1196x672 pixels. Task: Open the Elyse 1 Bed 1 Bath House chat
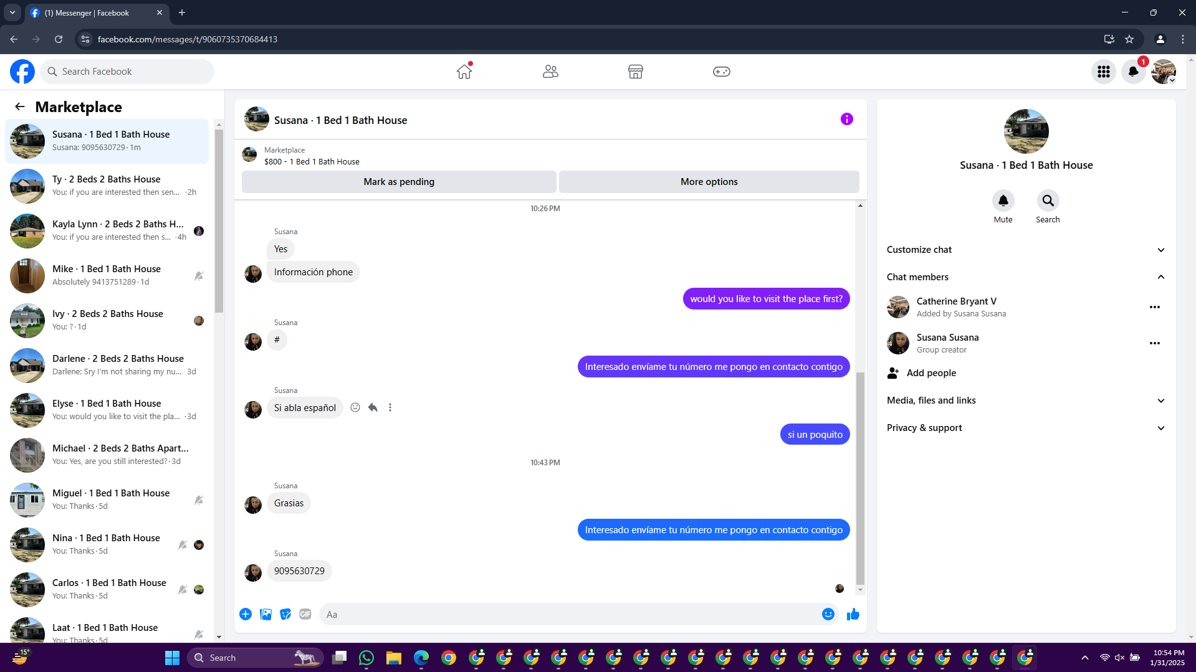click(x=107, y=410)
